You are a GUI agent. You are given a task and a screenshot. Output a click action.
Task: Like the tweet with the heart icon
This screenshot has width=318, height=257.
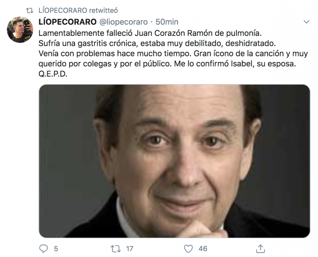tap(188, 249)
